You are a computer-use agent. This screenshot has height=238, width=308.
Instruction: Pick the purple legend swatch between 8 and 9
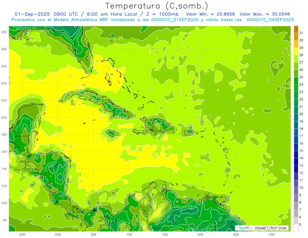(296, 199)
